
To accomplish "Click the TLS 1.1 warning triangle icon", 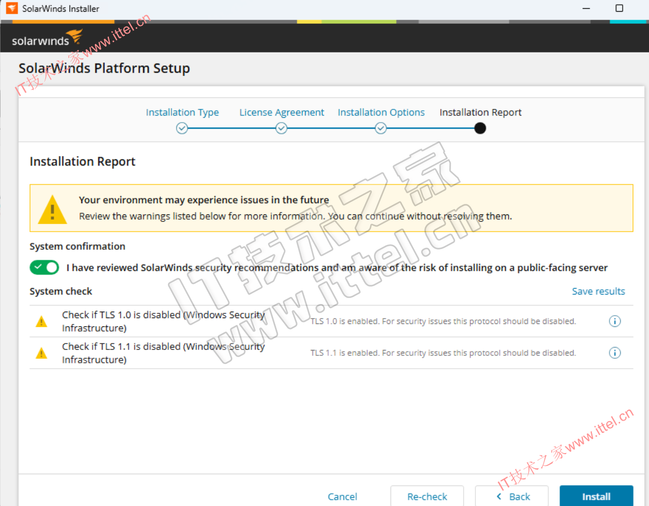I will tap(41, 353).
